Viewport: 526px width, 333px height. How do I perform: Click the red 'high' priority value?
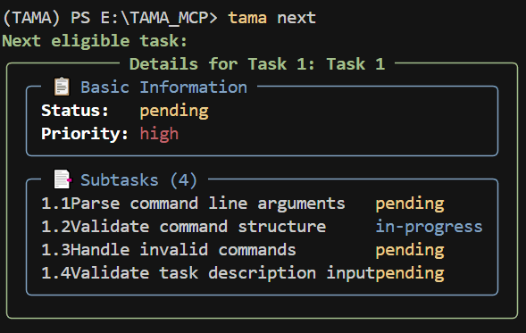(x=159, y=134)
